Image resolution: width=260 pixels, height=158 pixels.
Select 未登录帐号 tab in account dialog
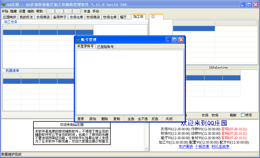pos(85,46)
